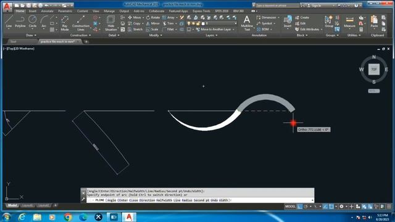Screen dimensions: 395x222
Task: Open the workspace switching gear in status bar
Action: pos(341,207)
